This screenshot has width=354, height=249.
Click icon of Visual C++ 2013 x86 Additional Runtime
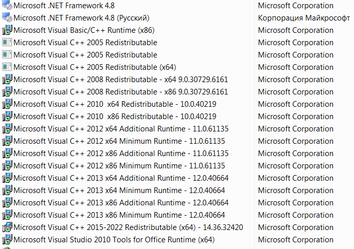[7, 203]
